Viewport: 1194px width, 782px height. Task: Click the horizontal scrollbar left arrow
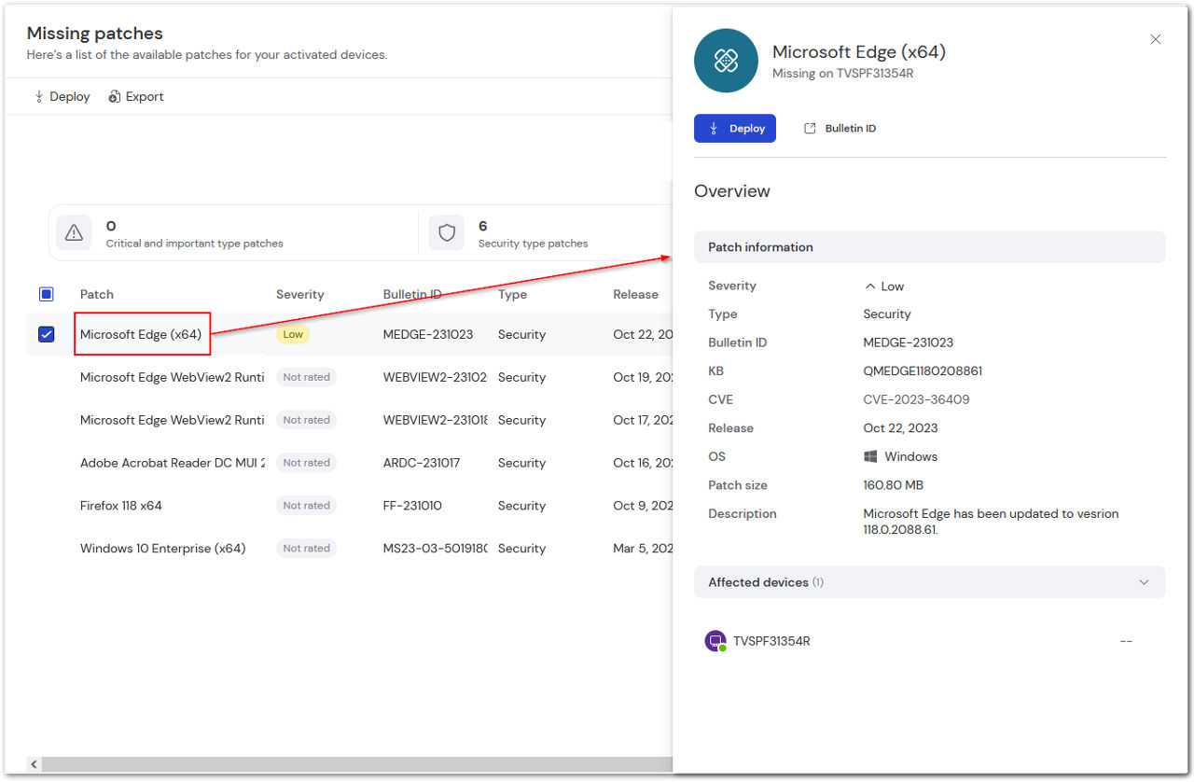pos(35,763)
